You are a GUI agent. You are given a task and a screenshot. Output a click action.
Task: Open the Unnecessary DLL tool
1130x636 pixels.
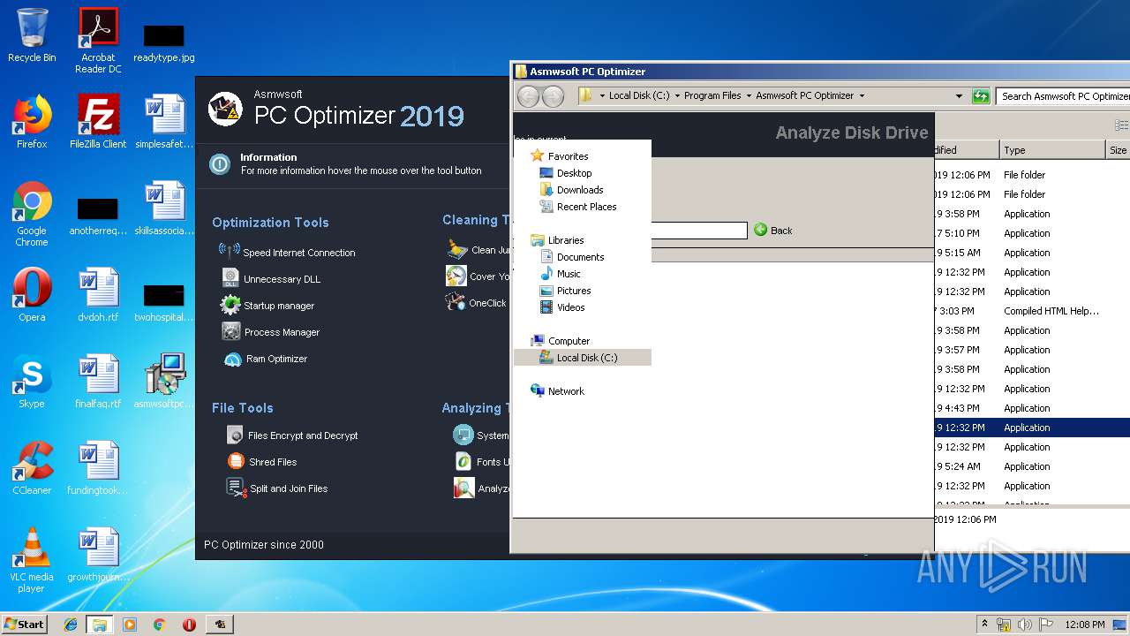click(x=271, y=278)
